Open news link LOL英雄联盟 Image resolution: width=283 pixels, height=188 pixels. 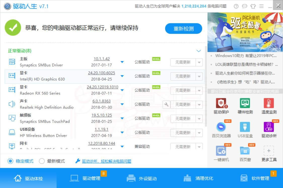coord(246,64)
